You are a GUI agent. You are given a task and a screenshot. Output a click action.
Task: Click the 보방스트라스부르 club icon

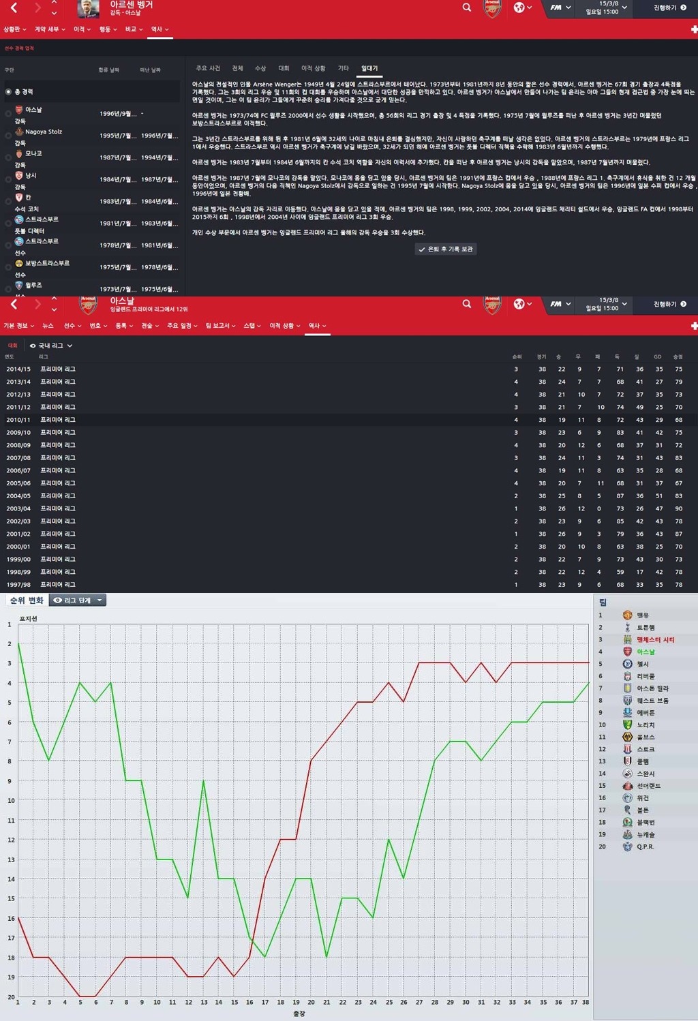19,263
